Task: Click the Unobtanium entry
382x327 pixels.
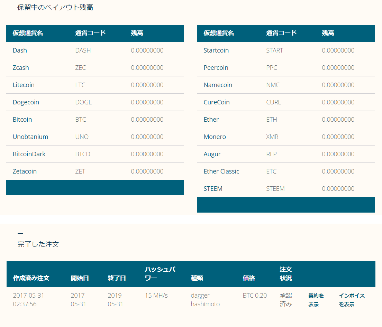Action: [x=30, y=137]
